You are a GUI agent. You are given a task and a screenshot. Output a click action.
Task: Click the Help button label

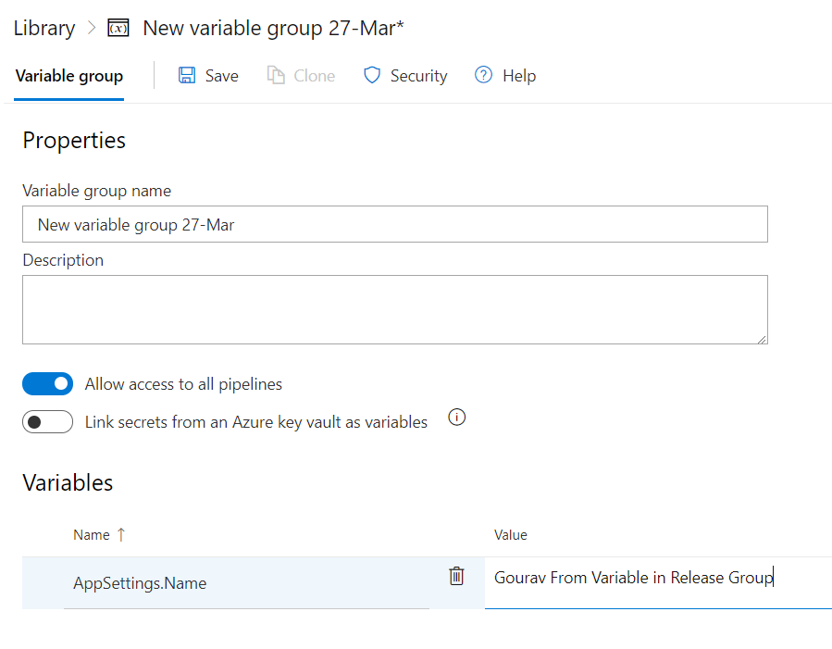tap(519, 76)
